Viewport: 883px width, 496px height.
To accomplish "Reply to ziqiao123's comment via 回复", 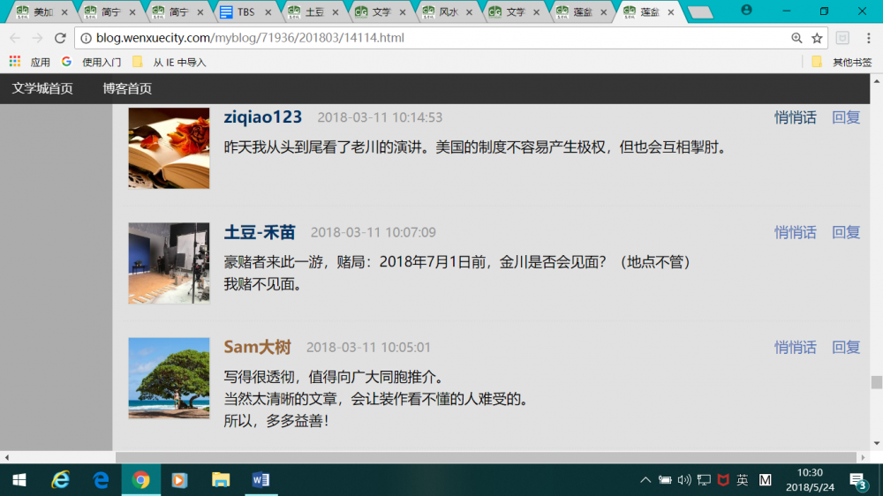I will point(846,117).
